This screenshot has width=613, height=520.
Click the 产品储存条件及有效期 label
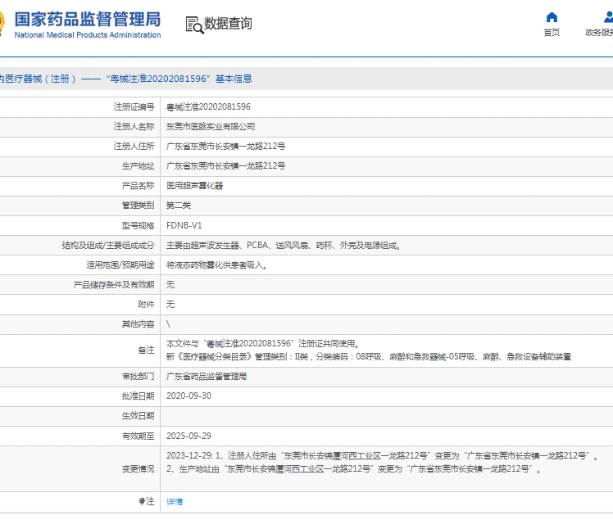114,285
